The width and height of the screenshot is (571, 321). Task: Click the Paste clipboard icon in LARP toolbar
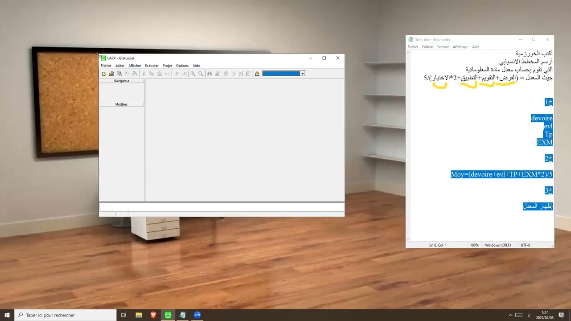coord(159,74)
